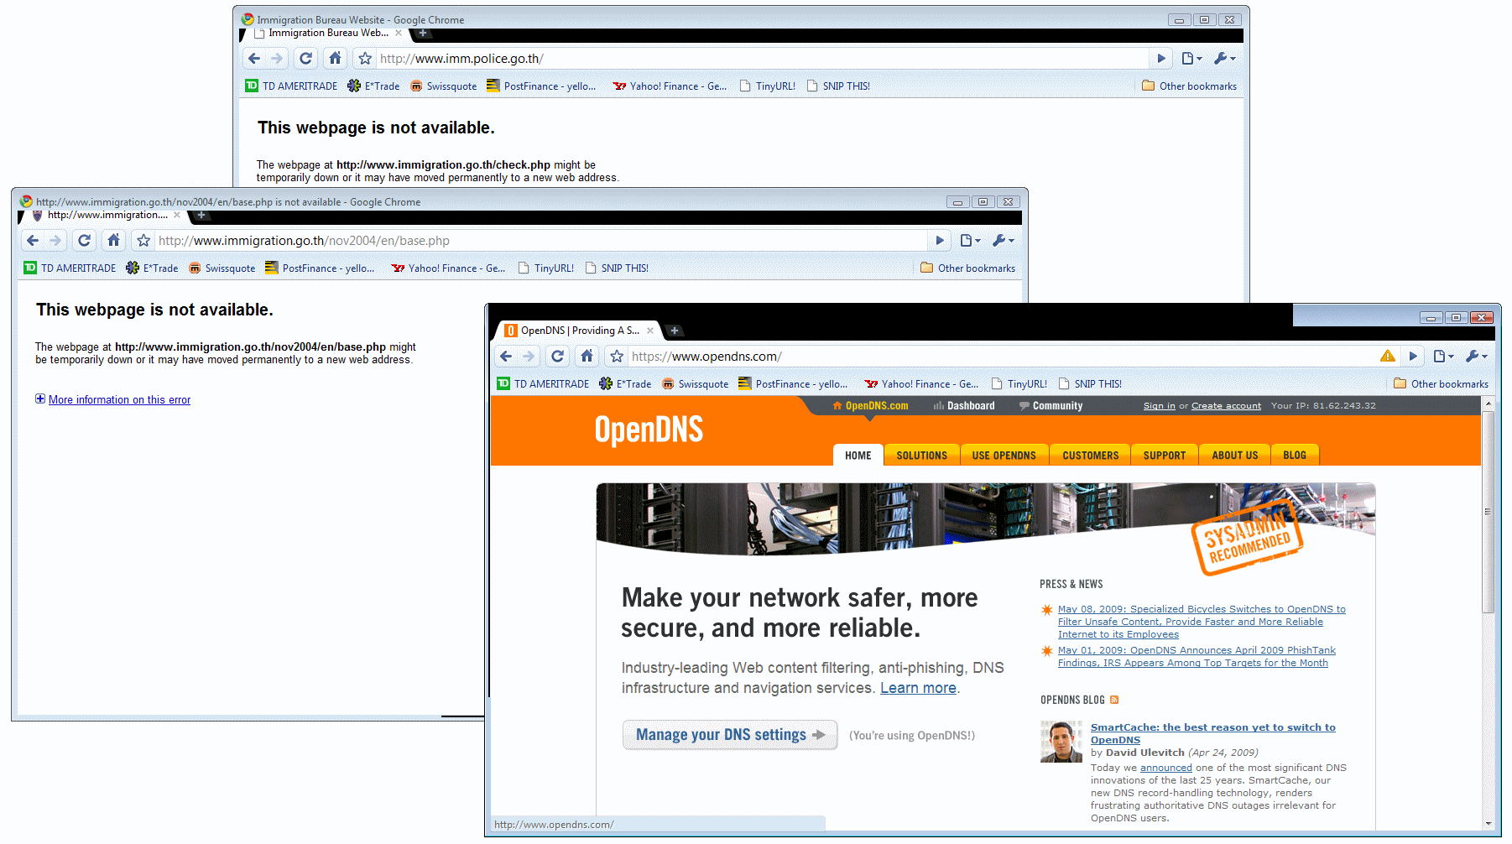Select the OpenDNS | Providing A S... tab
This screenshot has height=844, width=1512.
(578, 331)
